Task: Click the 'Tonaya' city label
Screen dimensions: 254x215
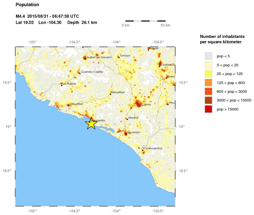Action: pyautogui.click(x=125, y=56)
